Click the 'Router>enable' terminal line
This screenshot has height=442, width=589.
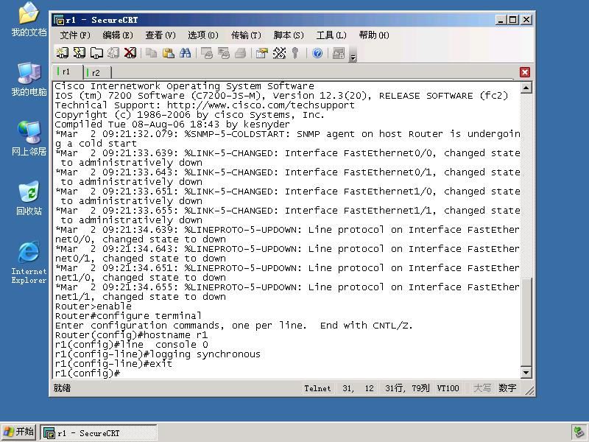(x=94, y=306)
